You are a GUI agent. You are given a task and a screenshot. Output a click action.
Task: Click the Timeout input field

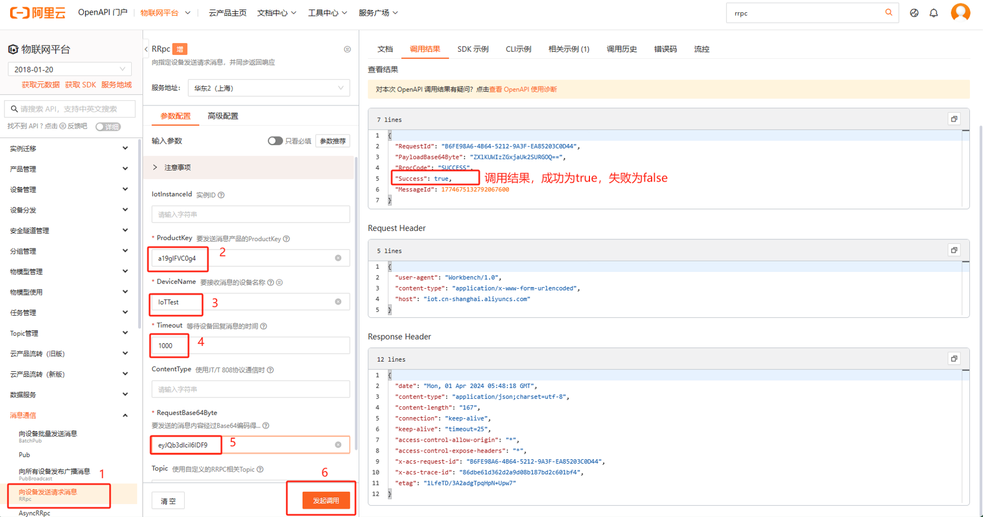pyautogui.click(x=250, y=345)
